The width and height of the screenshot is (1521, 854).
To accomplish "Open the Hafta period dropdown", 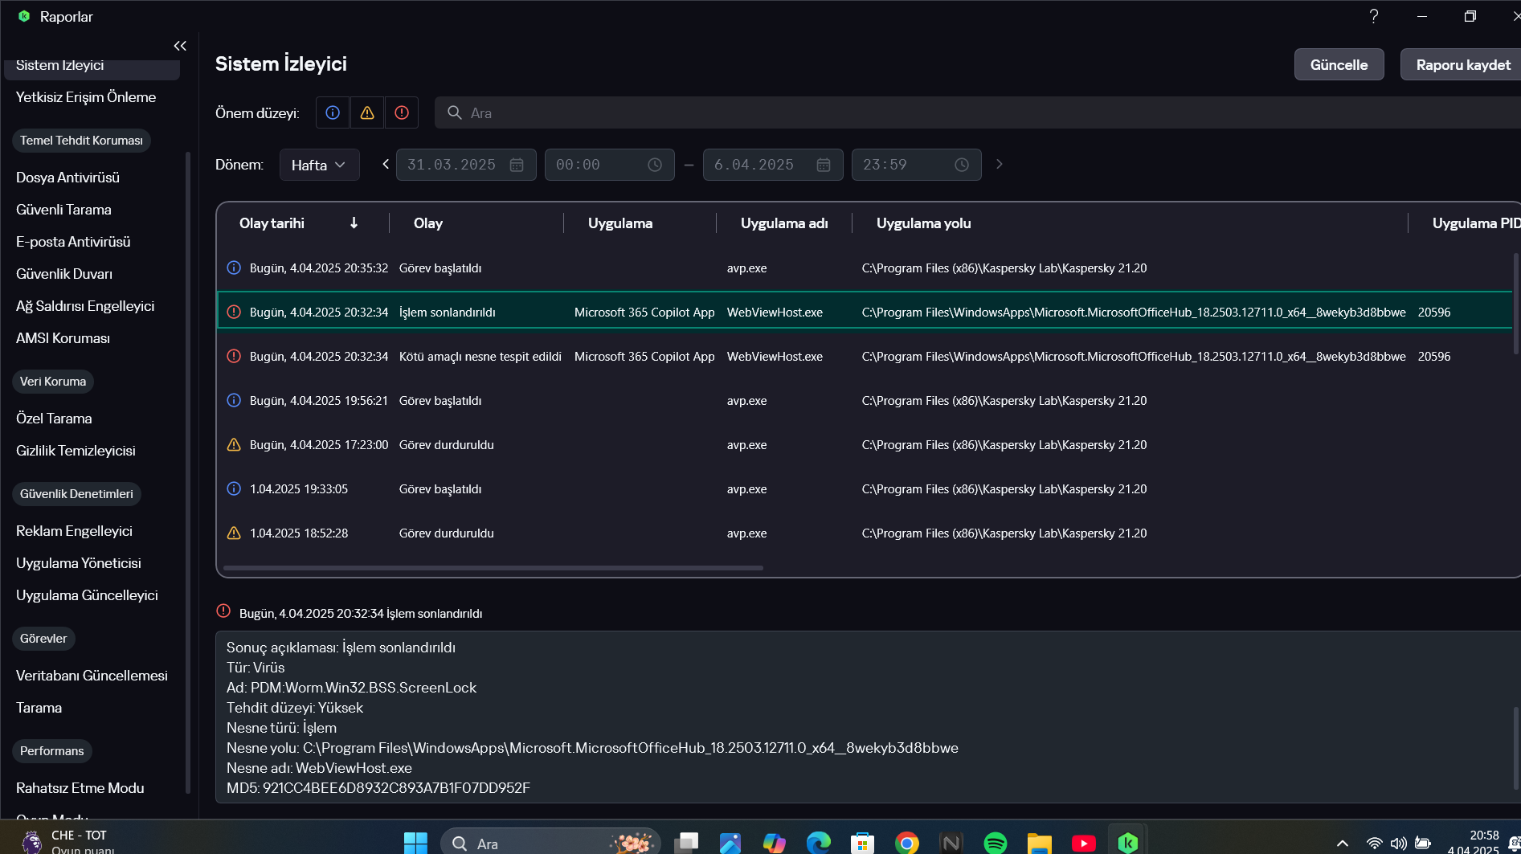I will coord(319,165).
